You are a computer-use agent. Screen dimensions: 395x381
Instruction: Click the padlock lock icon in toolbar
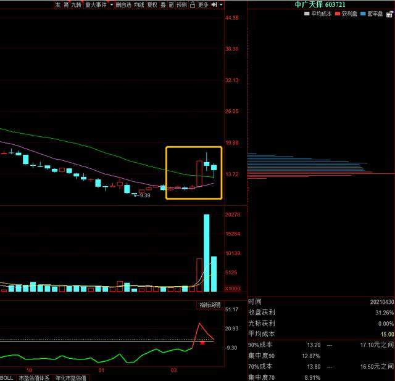193,5
